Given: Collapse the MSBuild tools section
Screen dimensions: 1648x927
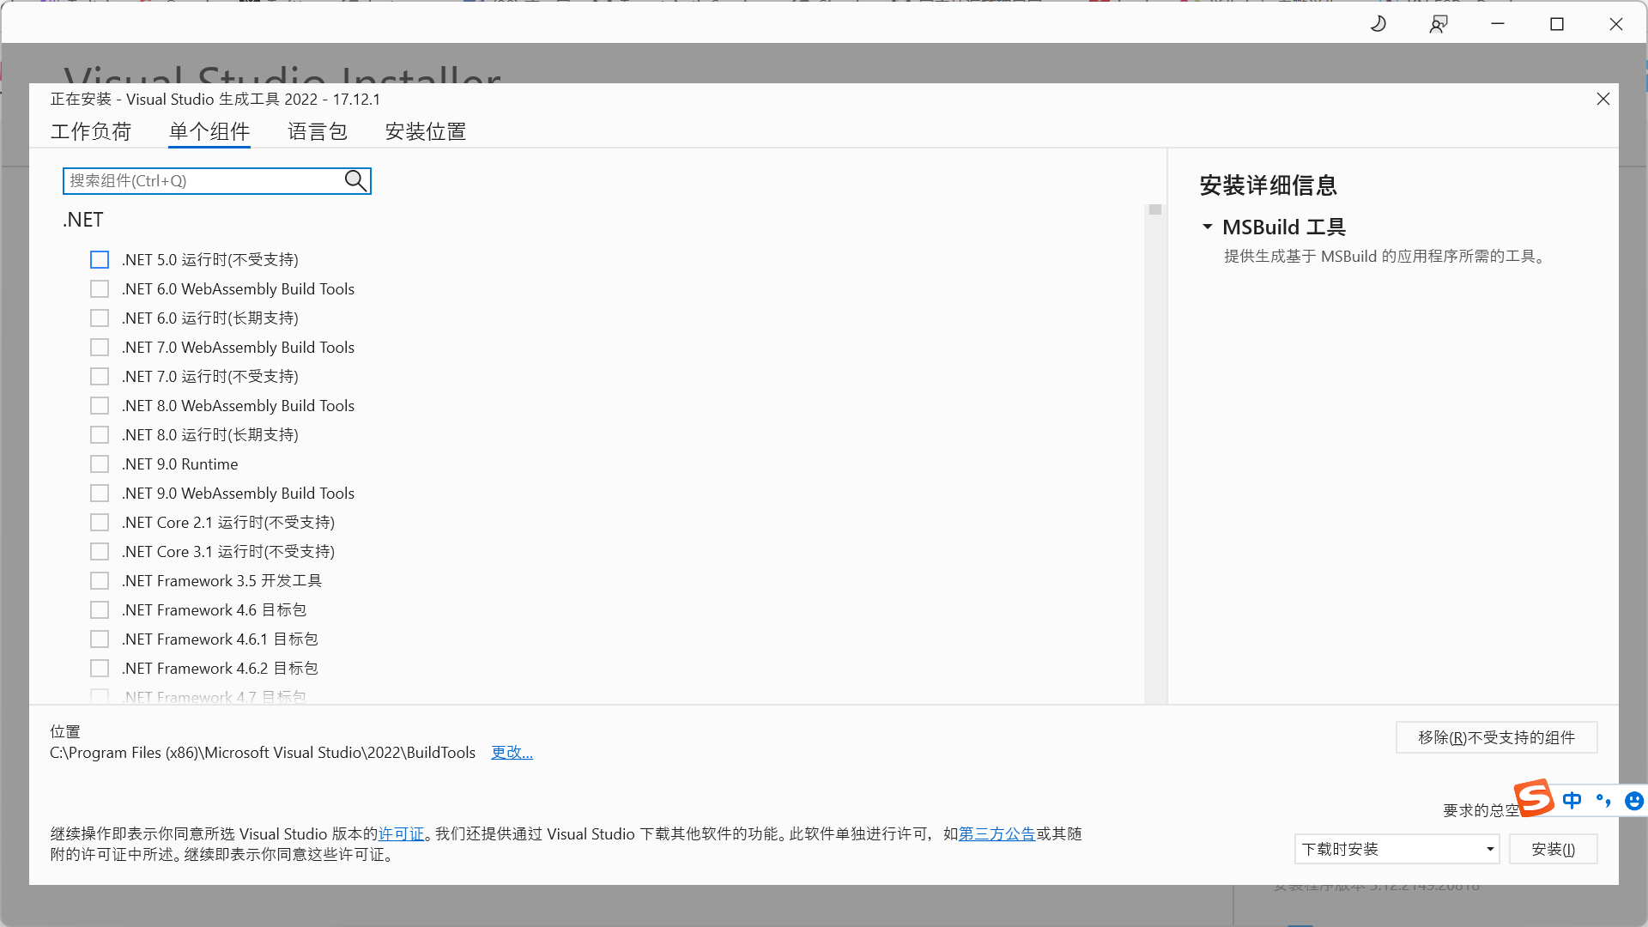Looking at the screenshot, I should click(x=1208, y=227).
